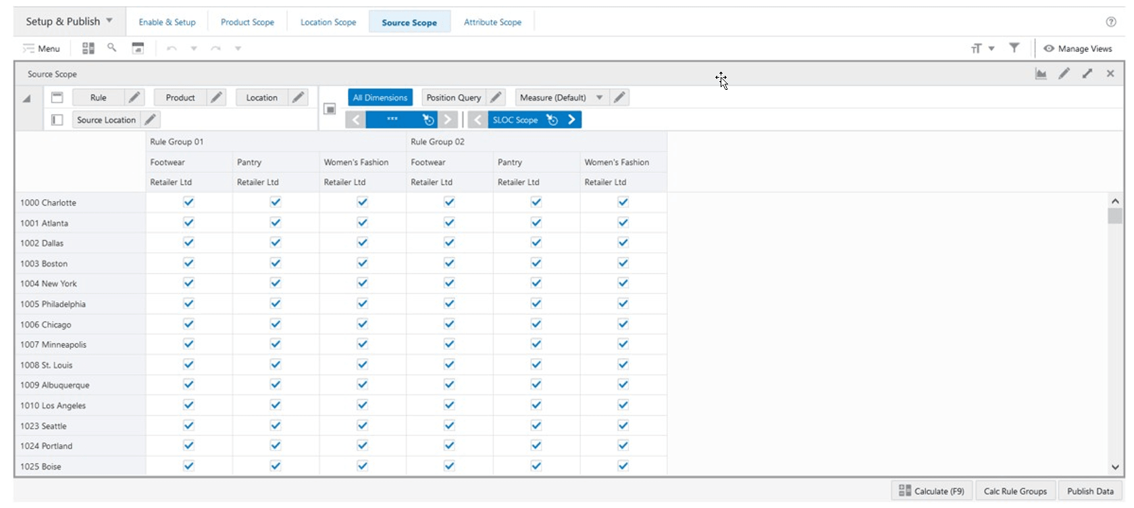Open the Location Scope tab
The image size is (1134, 508).
(x=328, y=22)
